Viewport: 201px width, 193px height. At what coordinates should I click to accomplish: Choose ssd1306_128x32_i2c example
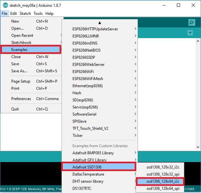[x=160, y=167]
